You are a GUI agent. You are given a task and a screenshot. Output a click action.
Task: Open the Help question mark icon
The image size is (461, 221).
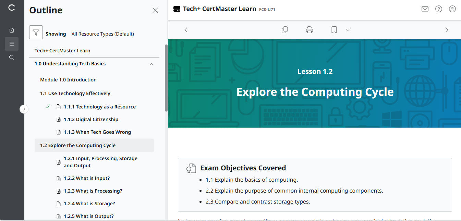439,9
